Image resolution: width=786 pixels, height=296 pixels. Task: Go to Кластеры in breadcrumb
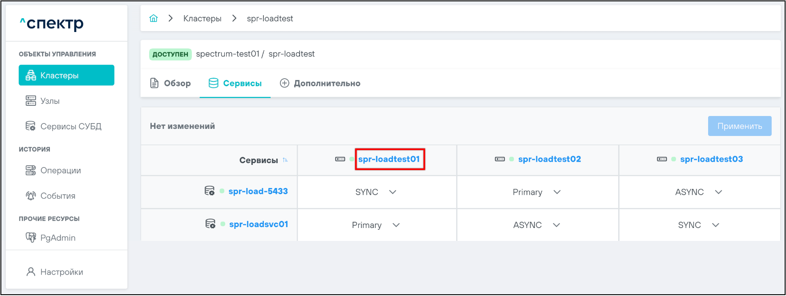[x=202, y=18]
